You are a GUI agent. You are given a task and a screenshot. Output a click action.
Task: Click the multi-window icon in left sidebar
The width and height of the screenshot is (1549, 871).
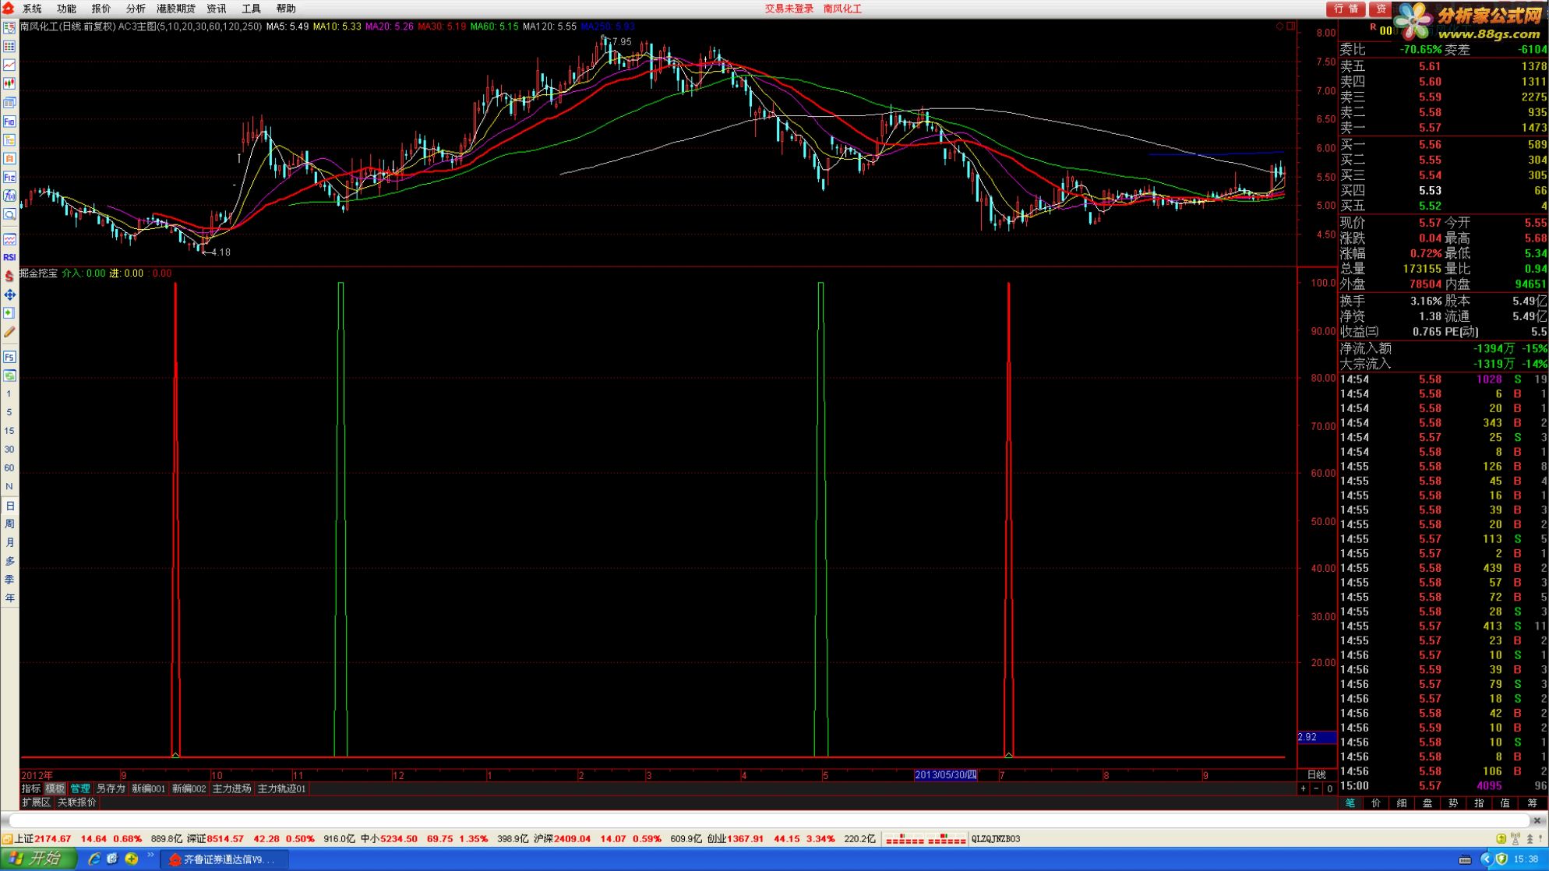(9, 103)
